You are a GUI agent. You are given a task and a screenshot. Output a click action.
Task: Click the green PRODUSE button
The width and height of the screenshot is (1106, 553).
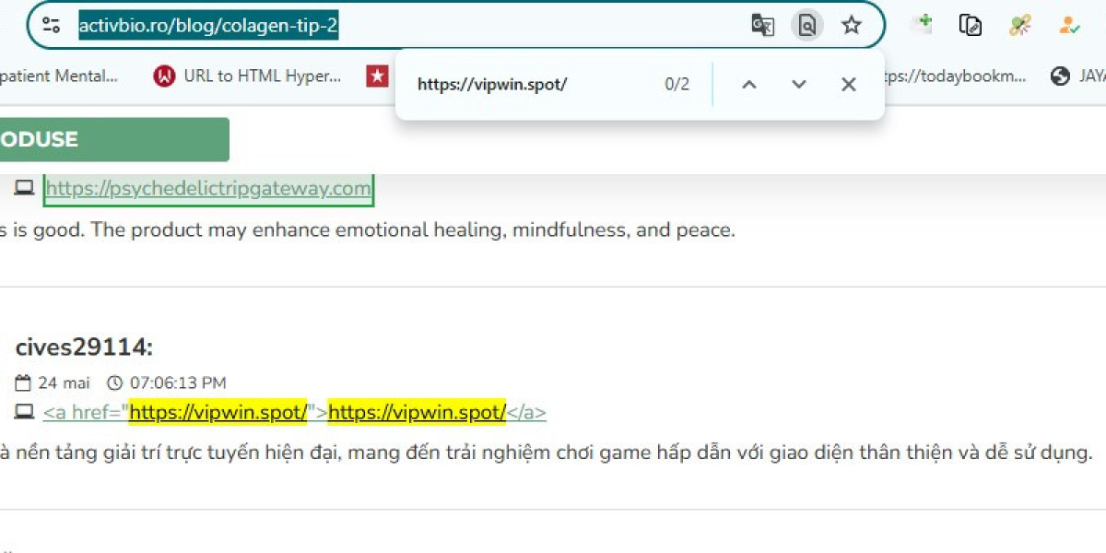pyautogui.click(x=114, y=139)
